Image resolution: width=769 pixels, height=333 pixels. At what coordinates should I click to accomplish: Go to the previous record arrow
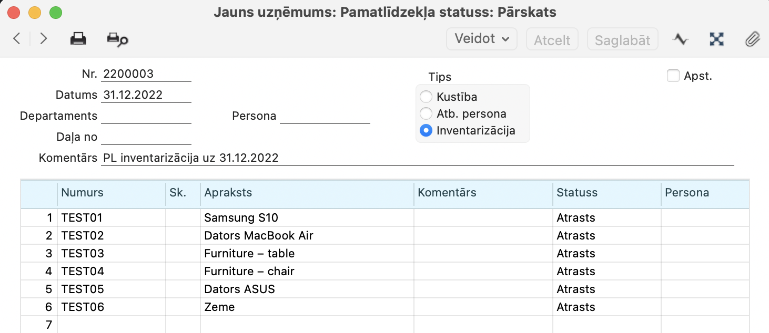17,39
